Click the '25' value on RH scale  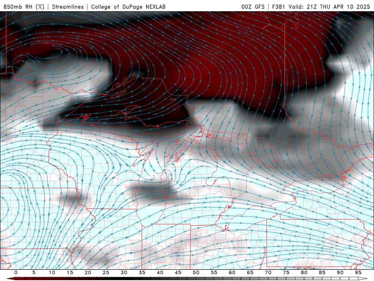click(106, 273)
